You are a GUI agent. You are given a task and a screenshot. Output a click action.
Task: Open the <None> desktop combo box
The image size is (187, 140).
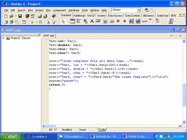pos(126,10)
